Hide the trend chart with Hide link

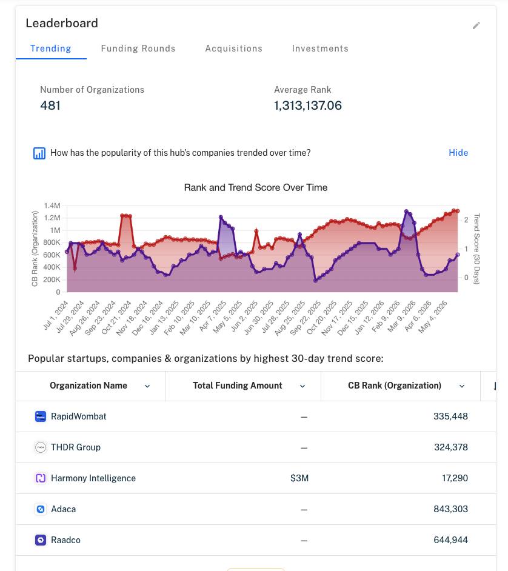pyautogui.click(x=458, y=153)
